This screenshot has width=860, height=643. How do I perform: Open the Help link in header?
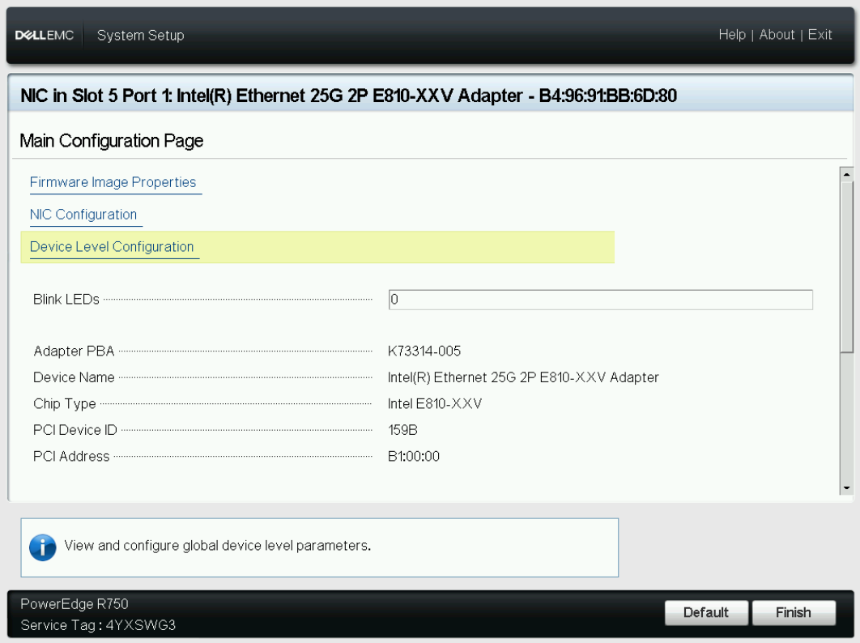(x=731, y=35)
